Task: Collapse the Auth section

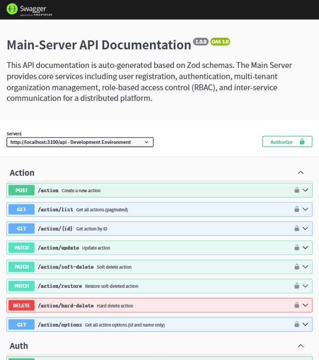Action: pyautogui.click(x=300, y=346)
